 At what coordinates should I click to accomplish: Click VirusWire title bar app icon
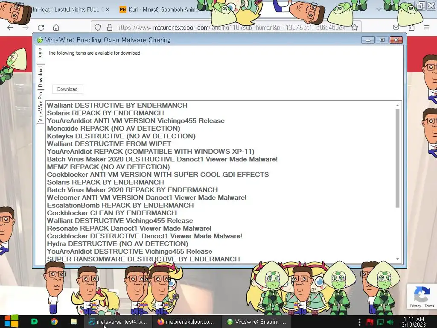(40, 40)
